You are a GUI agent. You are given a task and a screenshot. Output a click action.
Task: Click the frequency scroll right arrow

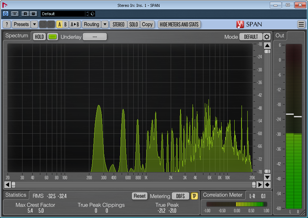coord(260,185)
